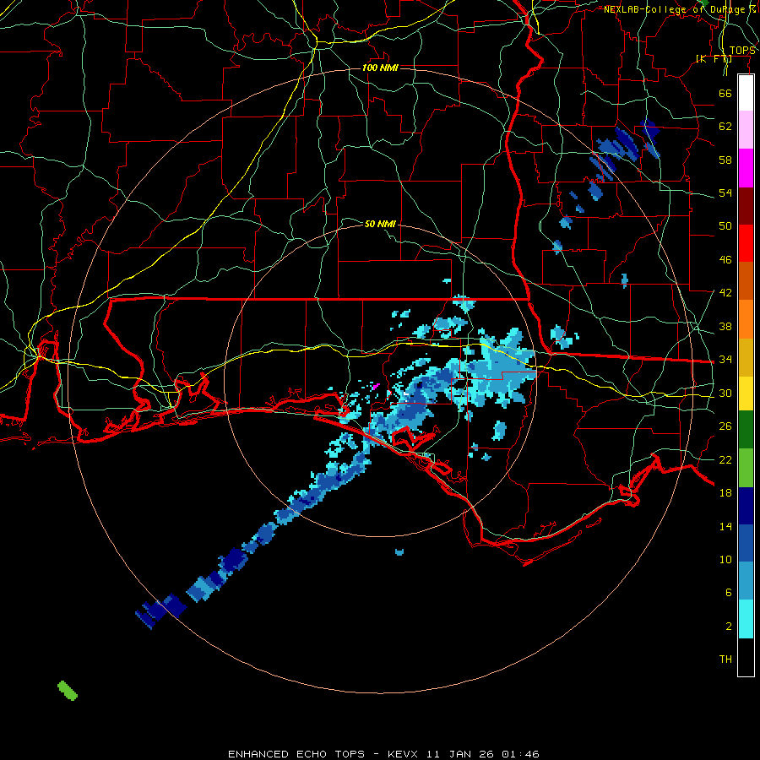760x760 pixels.
Task: Click the 34 legend value
Action: point(725,360)
